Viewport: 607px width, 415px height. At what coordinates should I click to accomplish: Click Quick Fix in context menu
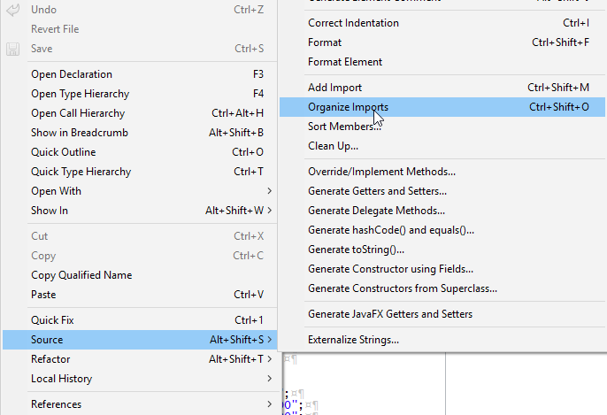[53, 320]
